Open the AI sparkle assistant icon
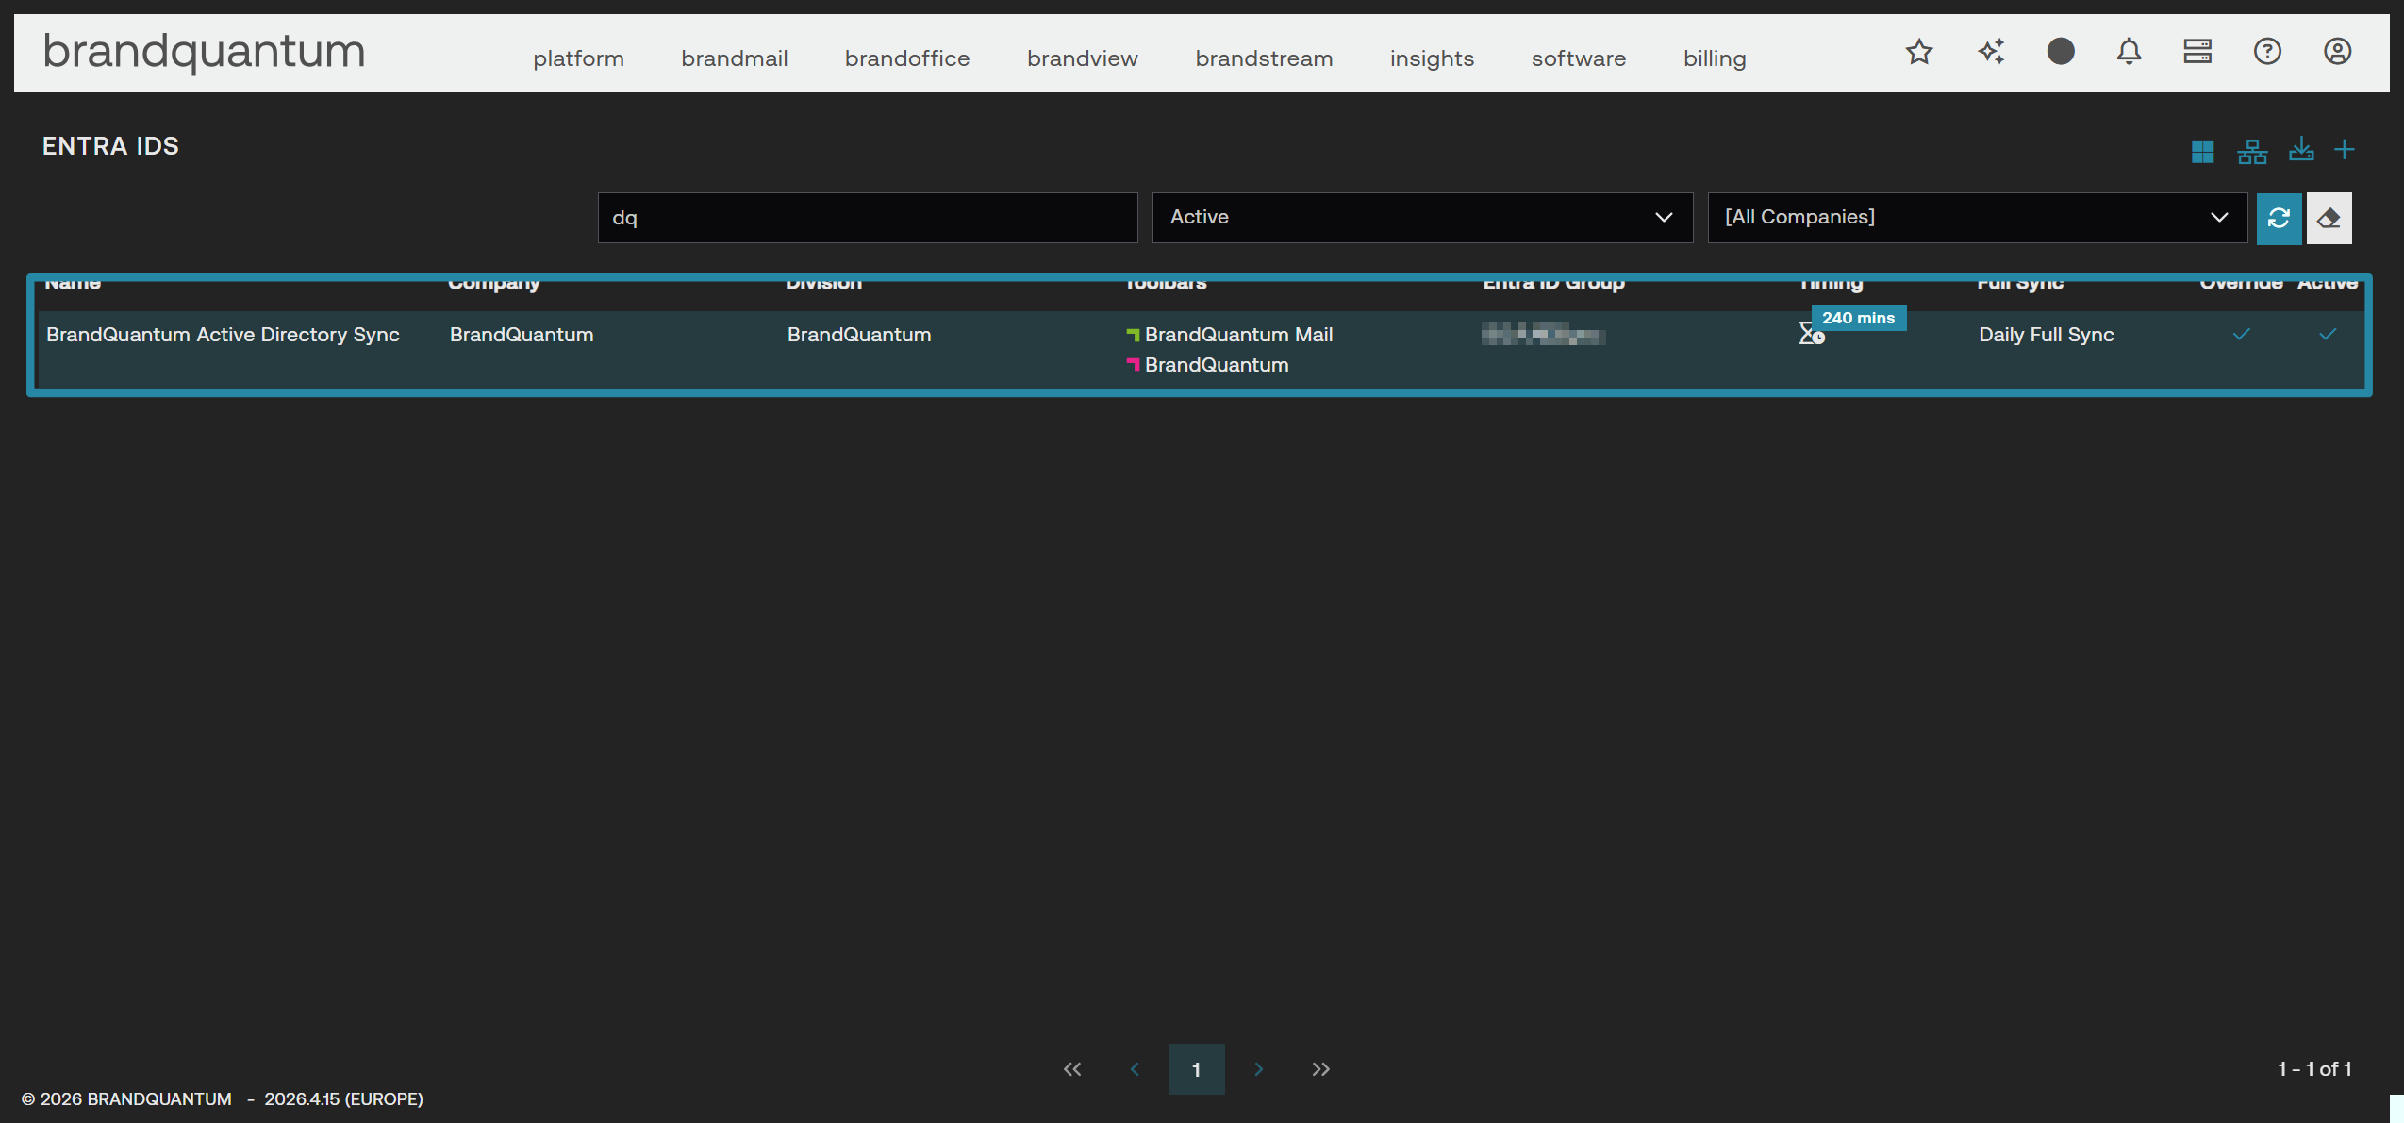 coord(1991,52)
